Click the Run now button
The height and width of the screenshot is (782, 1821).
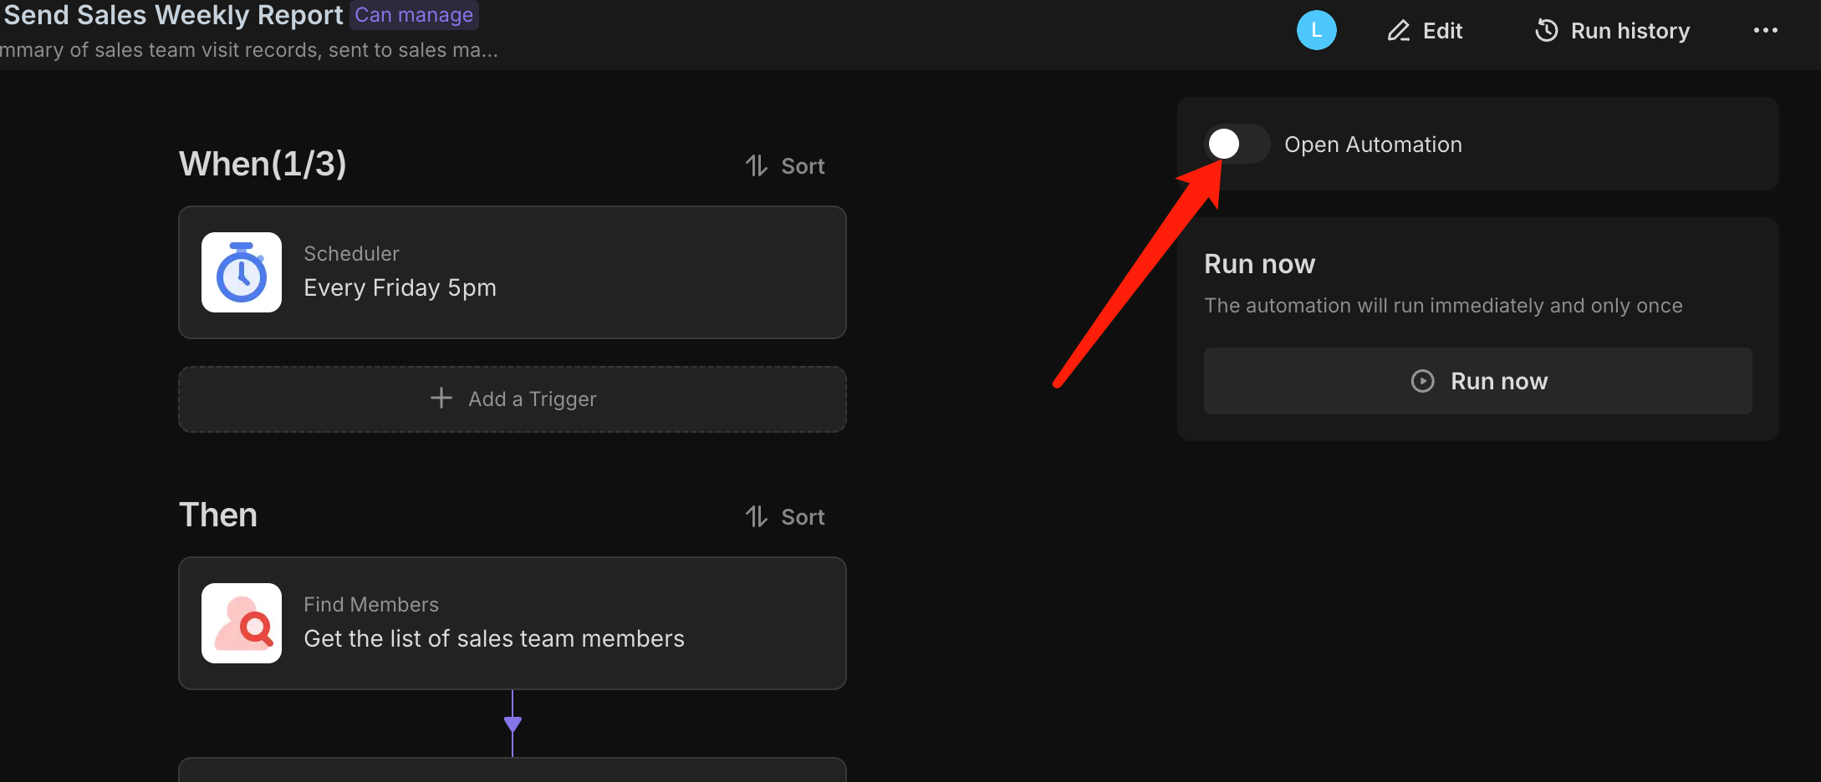(1477, 381)
